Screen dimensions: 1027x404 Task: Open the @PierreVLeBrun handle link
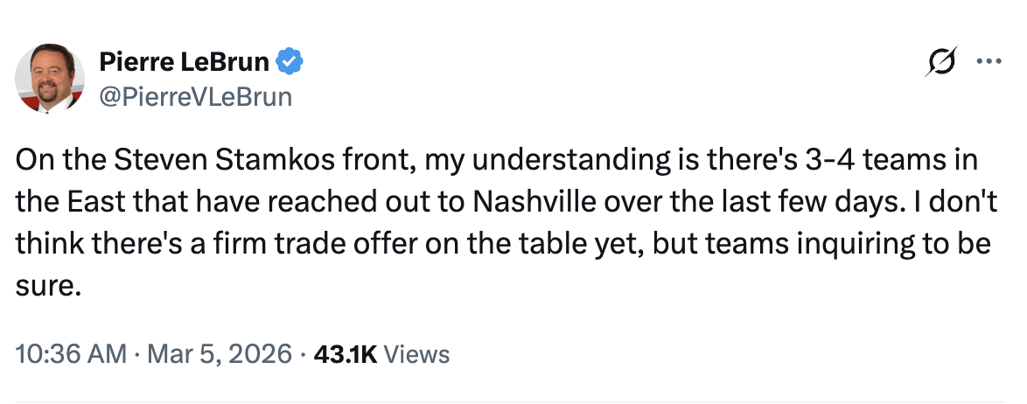tap(195, 95)
